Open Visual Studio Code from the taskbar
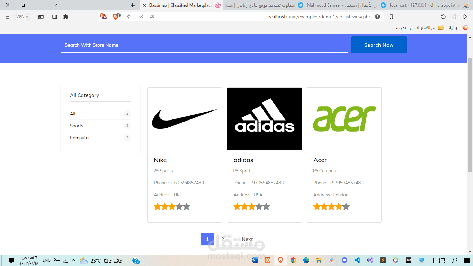 [357, 260]
